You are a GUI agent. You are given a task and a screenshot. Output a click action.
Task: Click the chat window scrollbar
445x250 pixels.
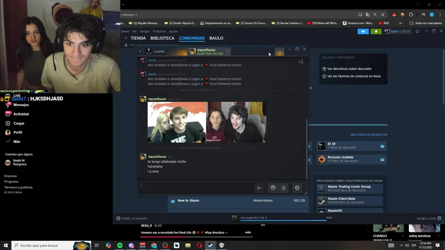307,149
